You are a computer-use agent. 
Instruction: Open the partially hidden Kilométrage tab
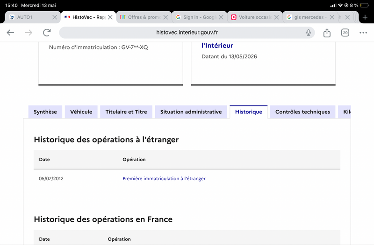pos(345,112)
